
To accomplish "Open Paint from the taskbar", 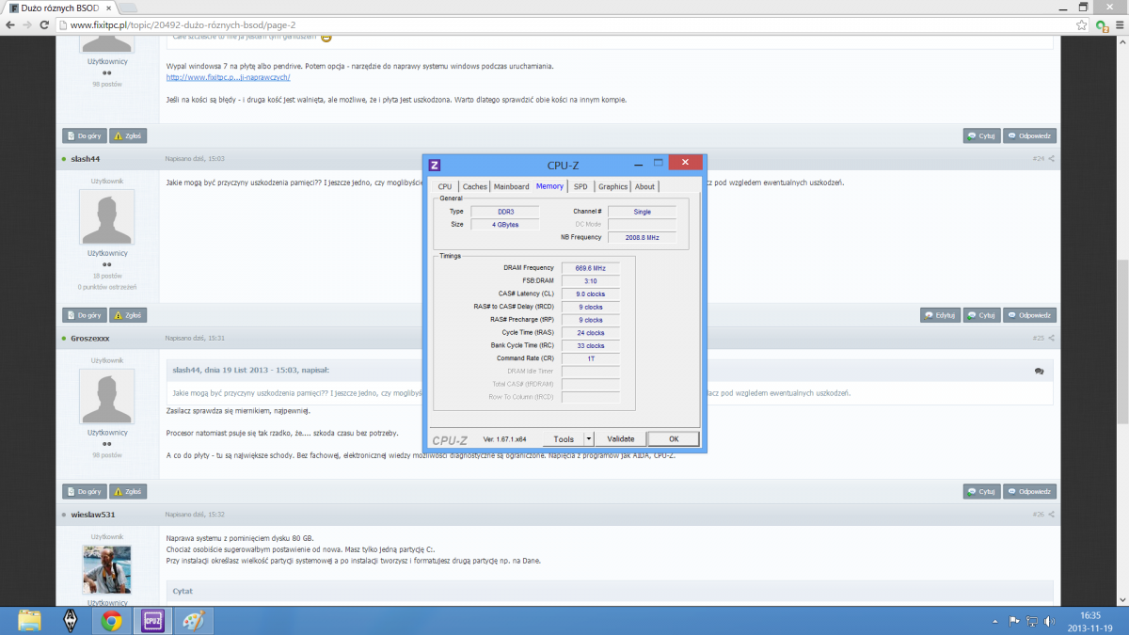I will click(194, 621).
